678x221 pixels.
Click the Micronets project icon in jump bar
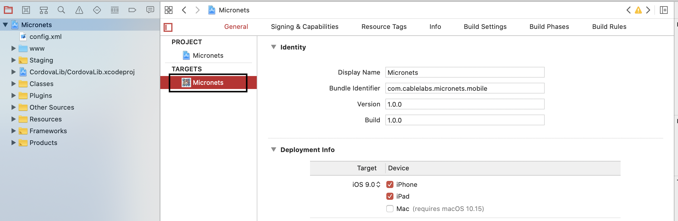[212, 10]
